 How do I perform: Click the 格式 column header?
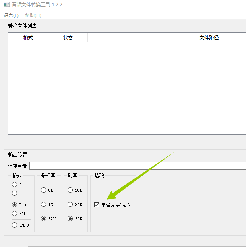click(28, 38)
